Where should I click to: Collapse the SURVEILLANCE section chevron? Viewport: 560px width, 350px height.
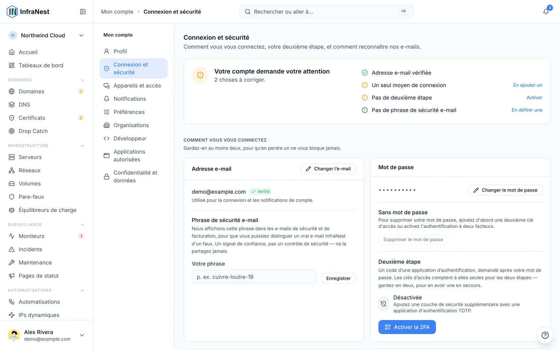(x=82, y=225)
